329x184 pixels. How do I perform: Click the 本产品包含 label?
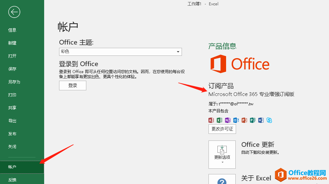tap(218, 111)
